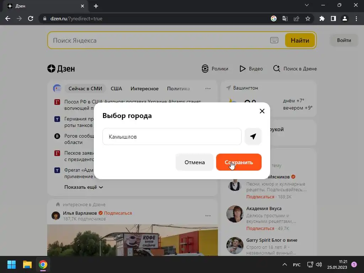364x273 pixels.
Task: Open the clock and date 25.01.2023
Action: pyautogui.click(x=337, y=264)
